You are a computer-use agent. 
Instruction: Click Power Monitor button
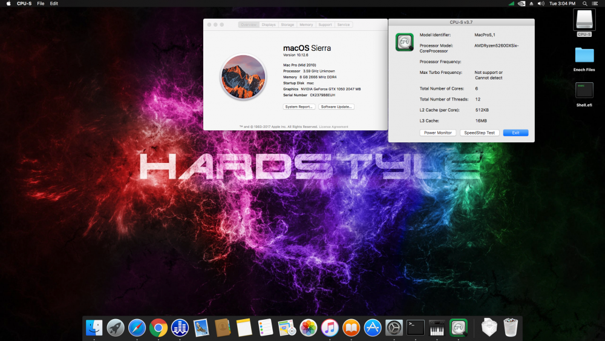click(x=437, y=133)
